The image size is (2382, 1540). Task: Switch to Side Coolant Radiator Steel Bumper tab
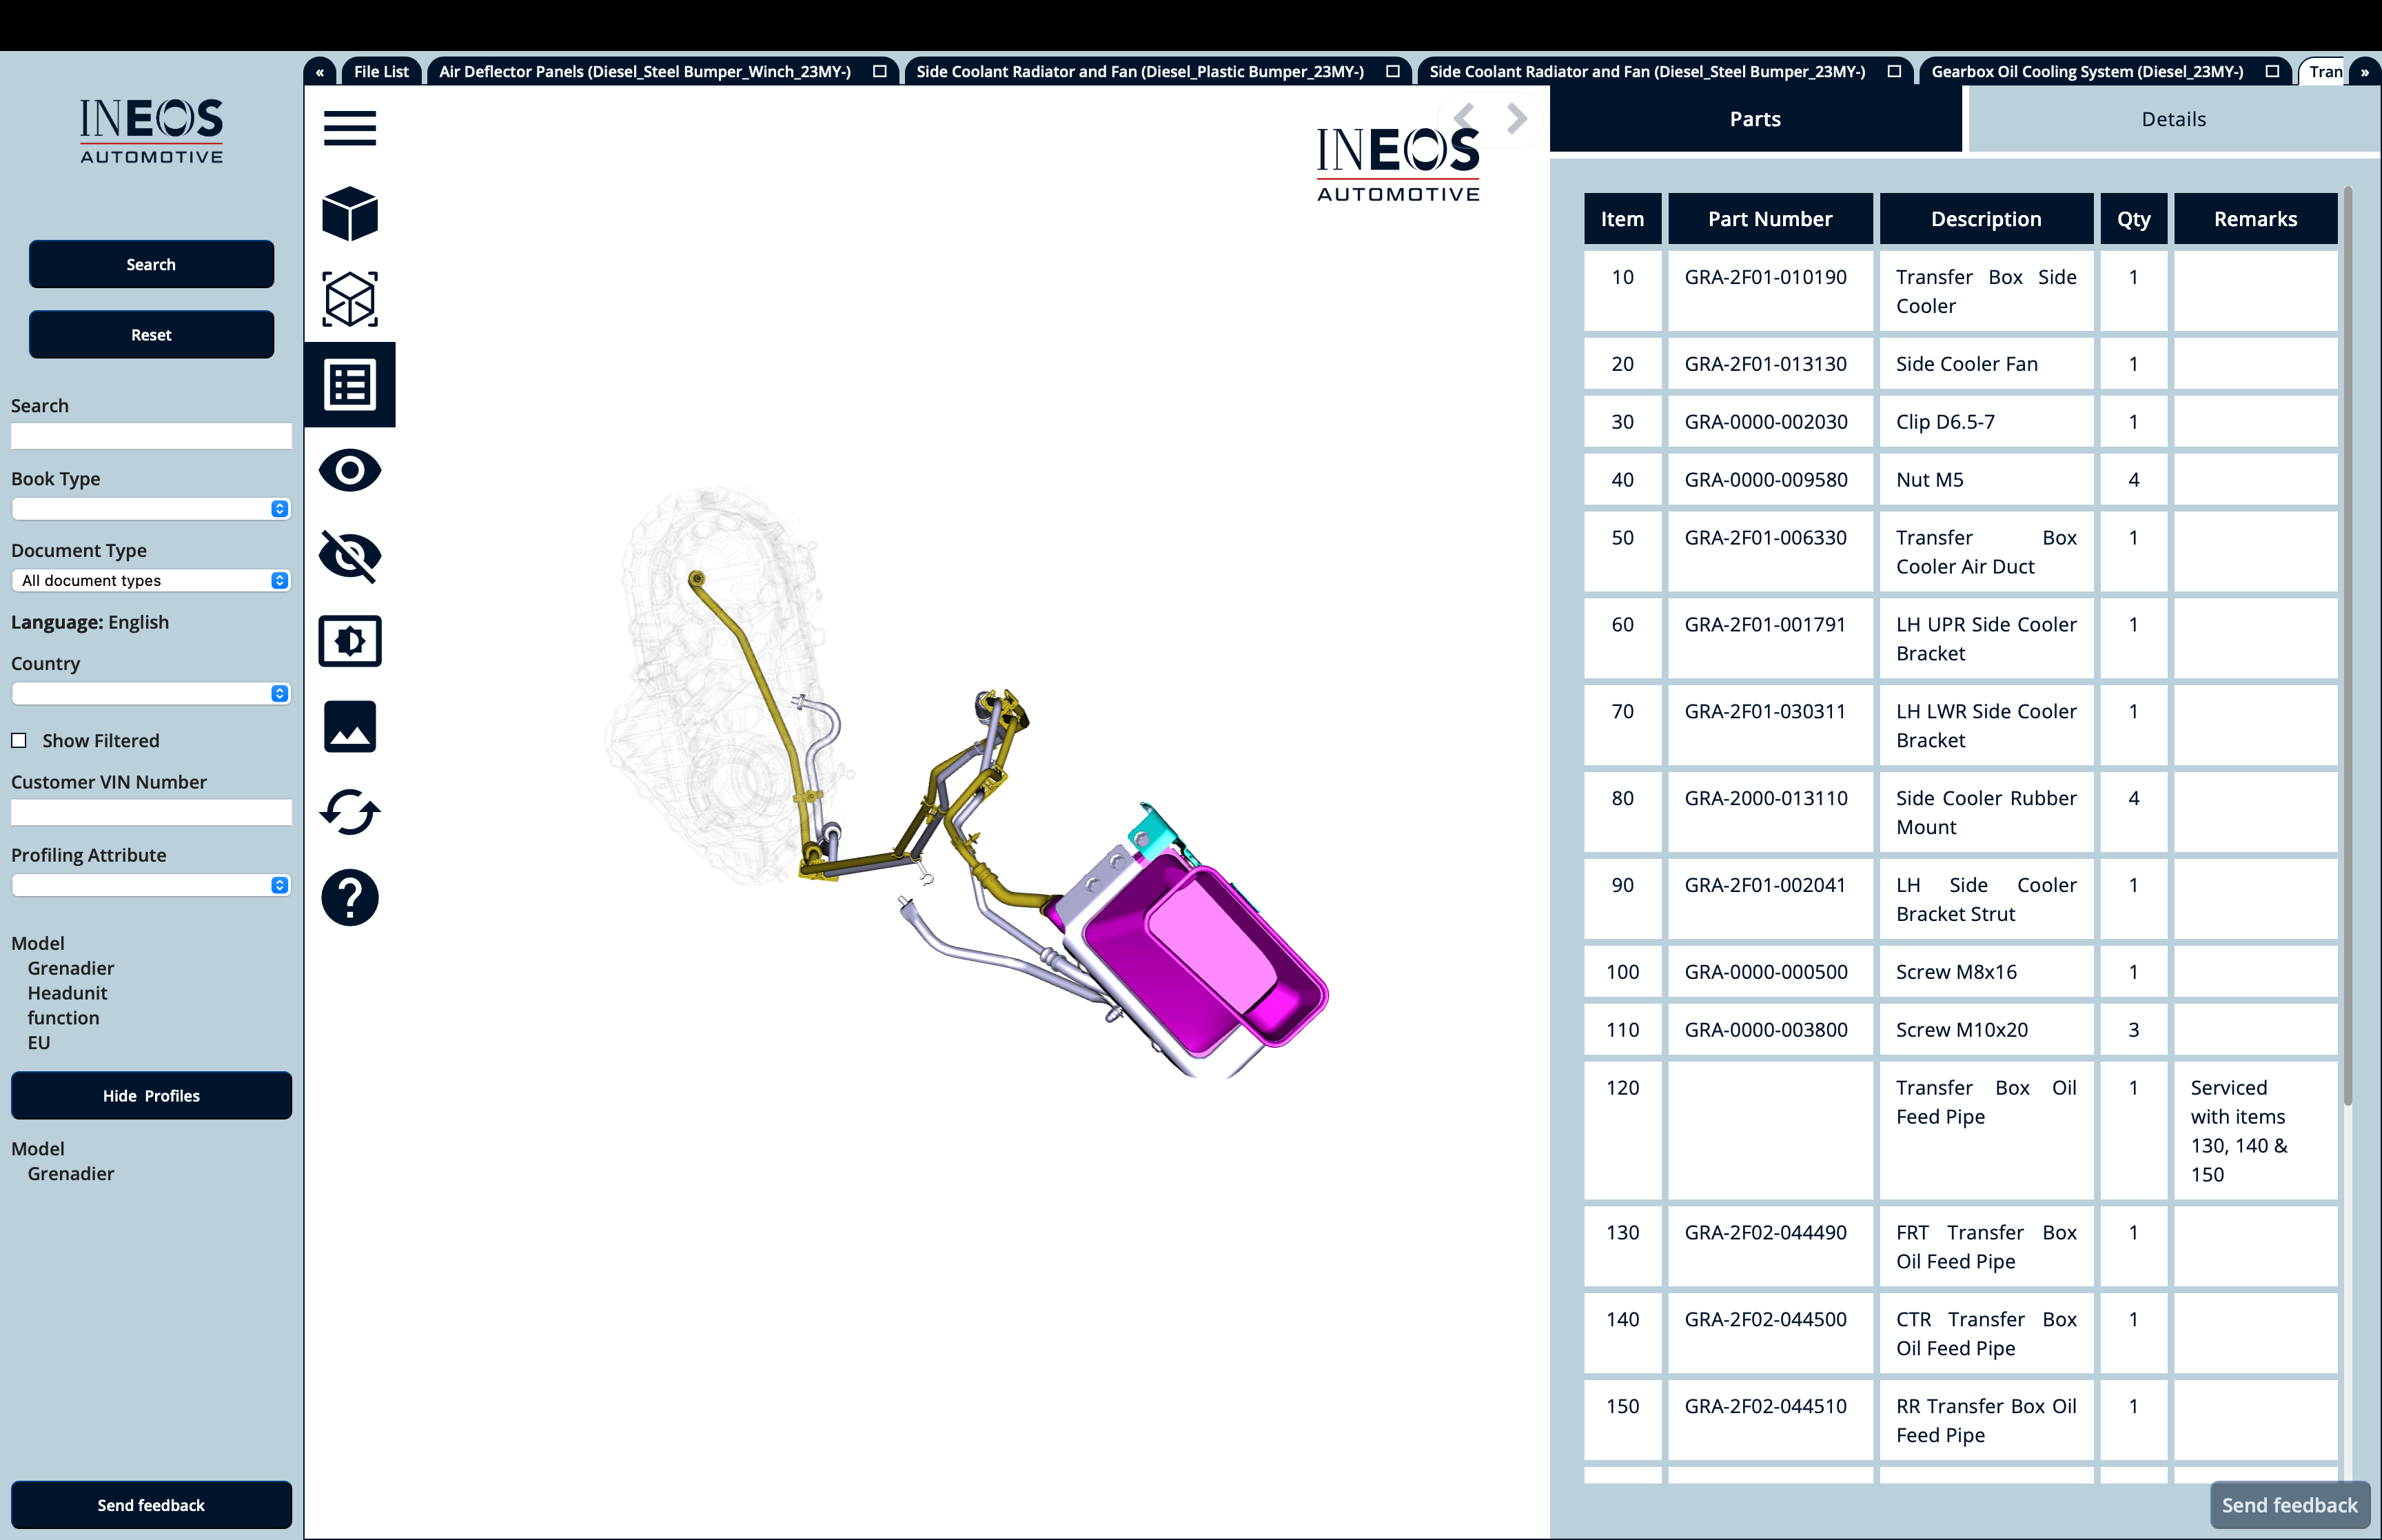click(1647, 71)
